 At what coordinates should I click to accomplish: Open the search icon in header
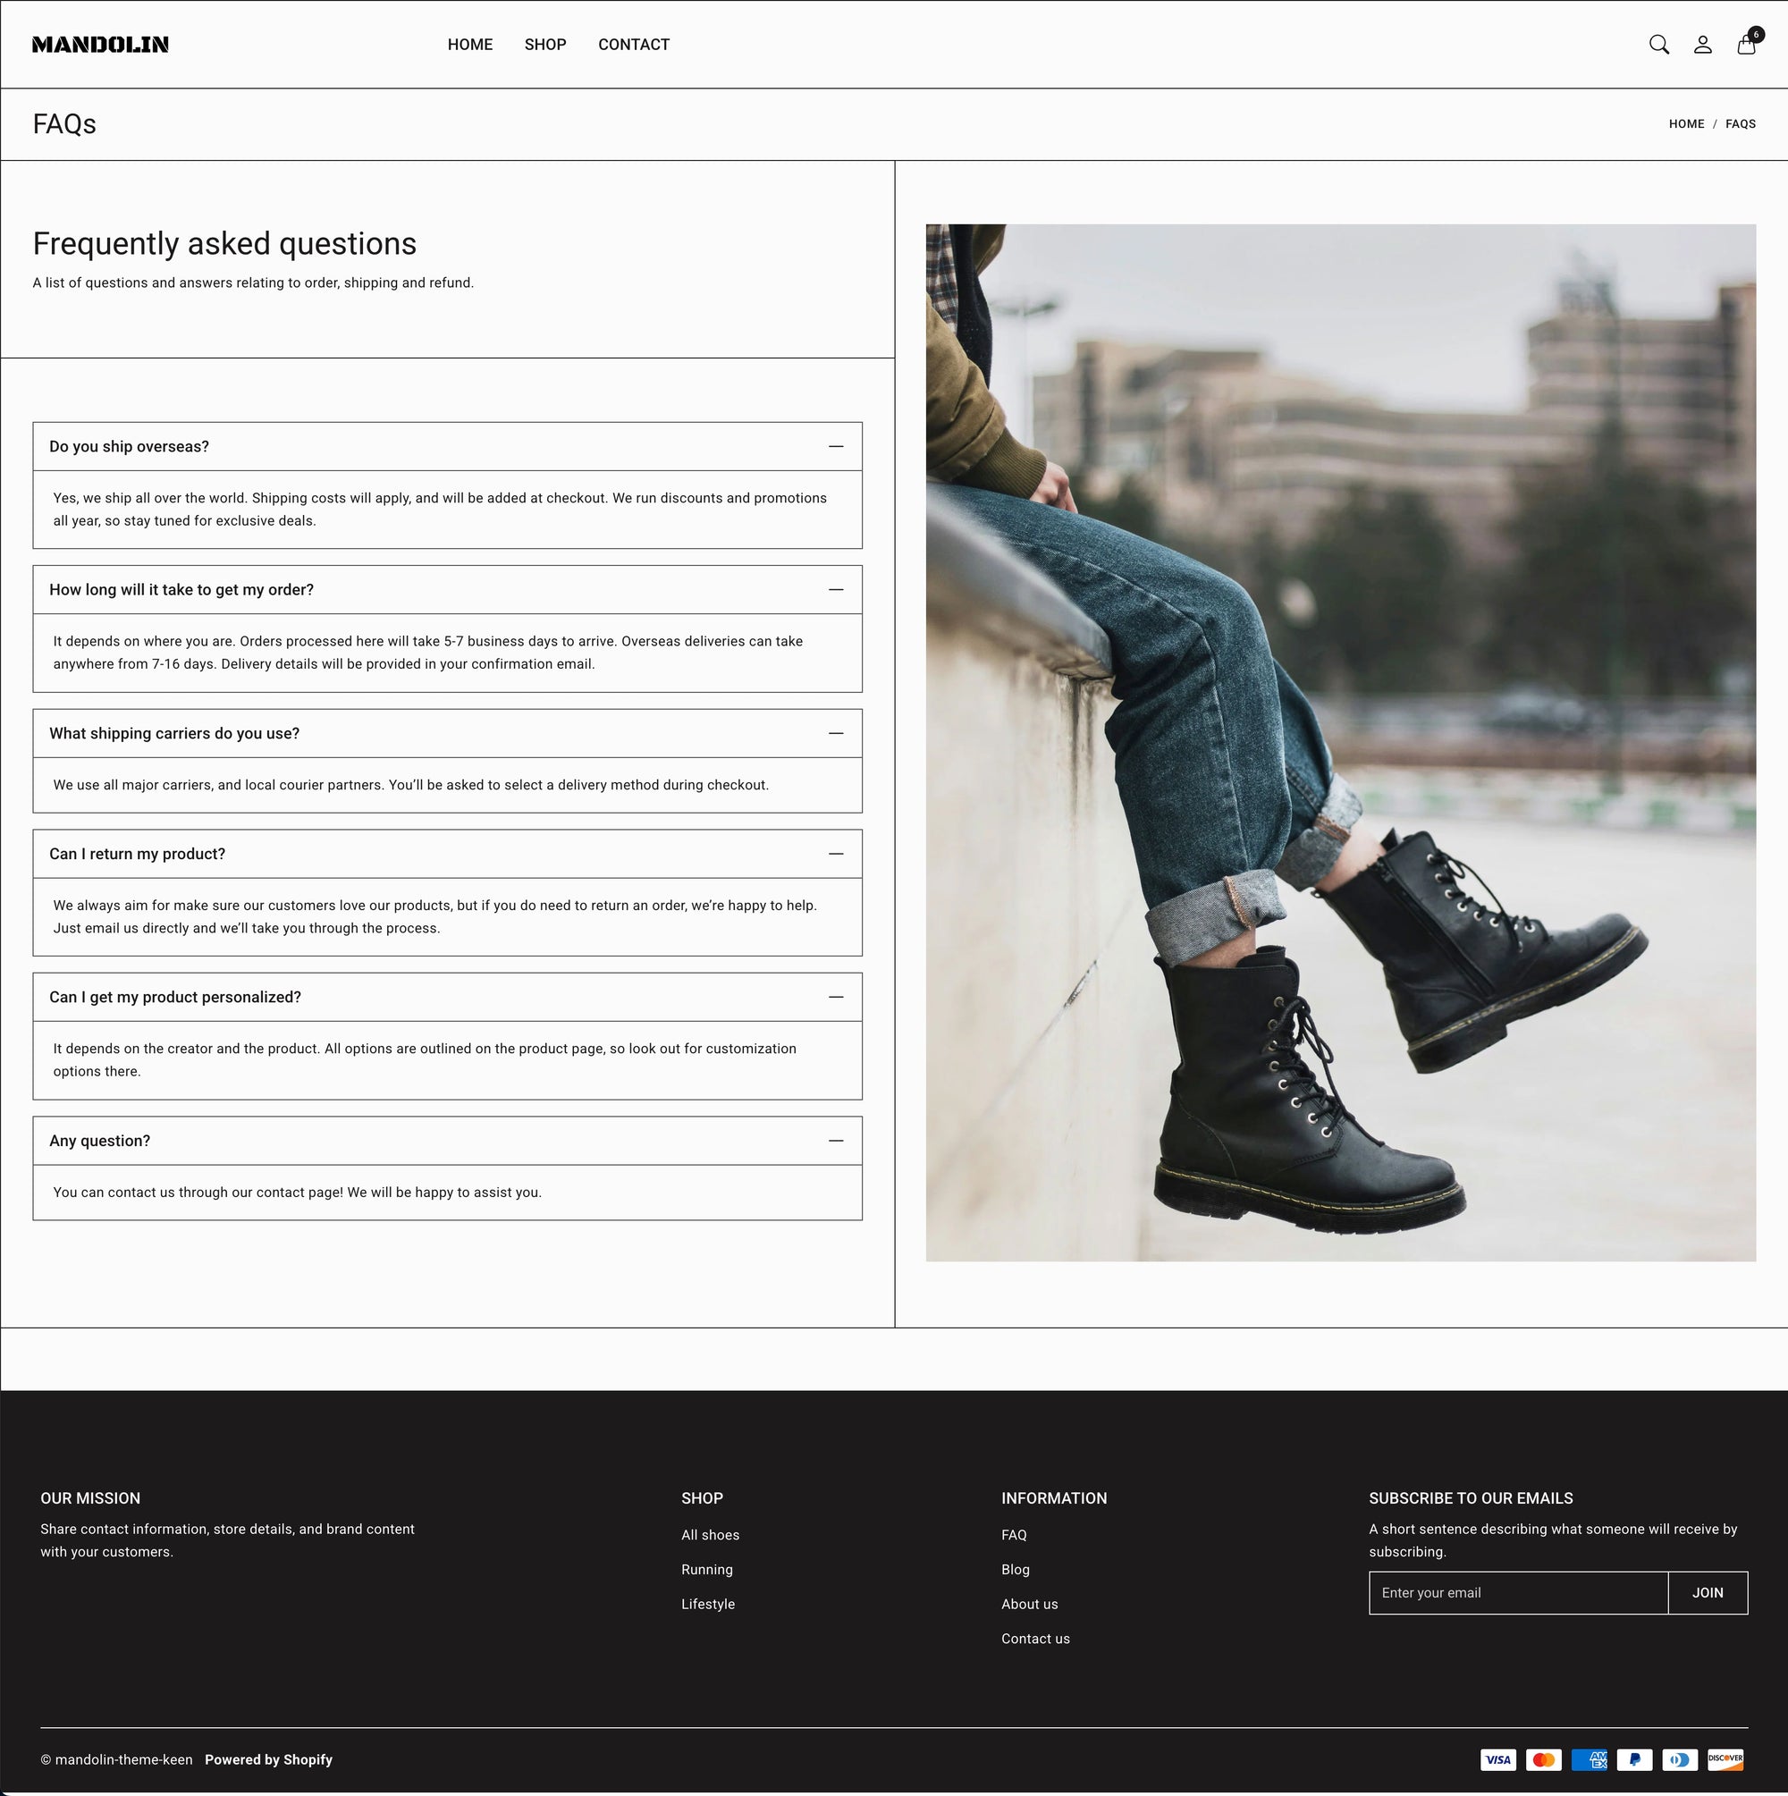1658,45
